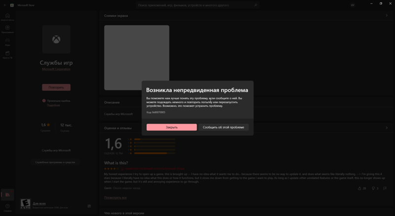The width and height of the screenshot is (395, 216).
Task: Click the 1-star rating distribution bar
Action: tap(155, 153)
